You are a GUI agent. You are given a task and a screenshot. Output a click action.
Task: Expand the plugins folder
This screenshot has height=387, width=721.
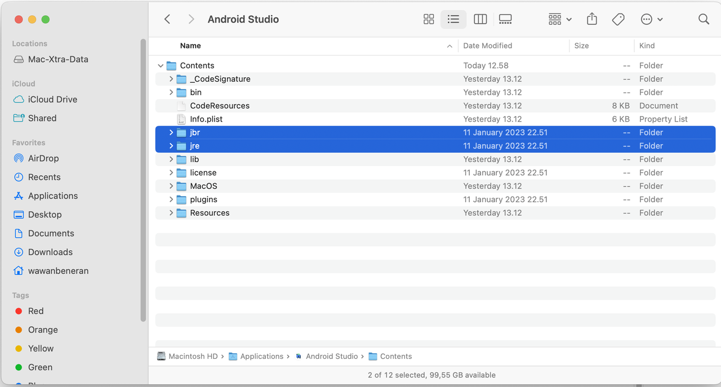click(171, 199)
